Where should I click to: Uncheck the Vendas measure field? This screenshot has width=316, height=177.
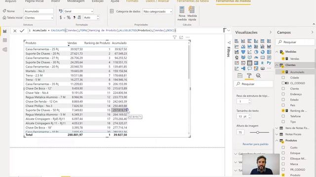[x=283, y=59]
